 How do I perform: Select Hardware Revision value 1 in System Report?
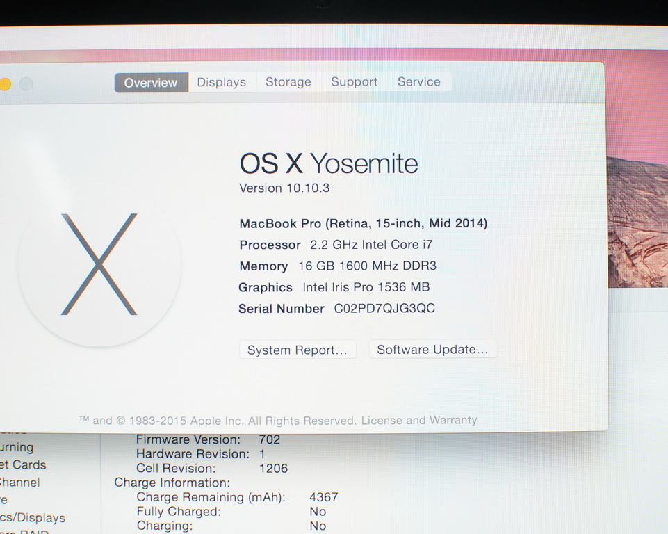pyautogui.click(x=263, y=454)
